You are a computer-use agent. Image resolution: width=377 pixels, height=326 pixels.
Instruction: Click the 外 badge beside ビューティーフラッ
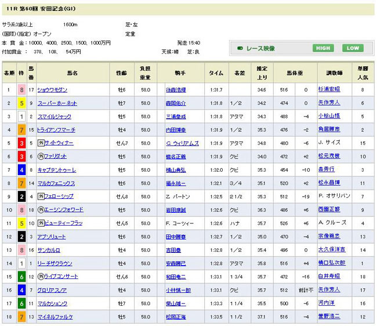tap(41, 223)
